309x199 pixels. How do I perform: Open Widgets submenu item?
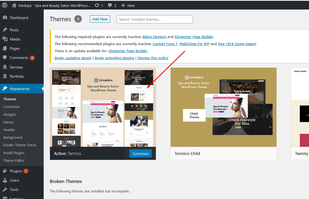[10, 114]
